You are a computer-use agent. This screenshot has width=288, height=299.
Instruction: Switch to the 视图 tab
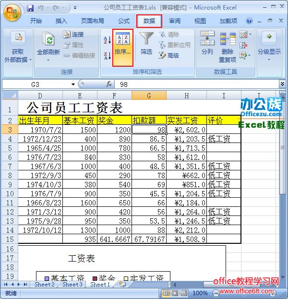(x=200, y=21)
